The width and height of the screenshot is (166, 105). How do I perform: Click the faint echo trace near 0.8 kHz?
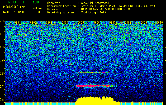pos(96,72)
